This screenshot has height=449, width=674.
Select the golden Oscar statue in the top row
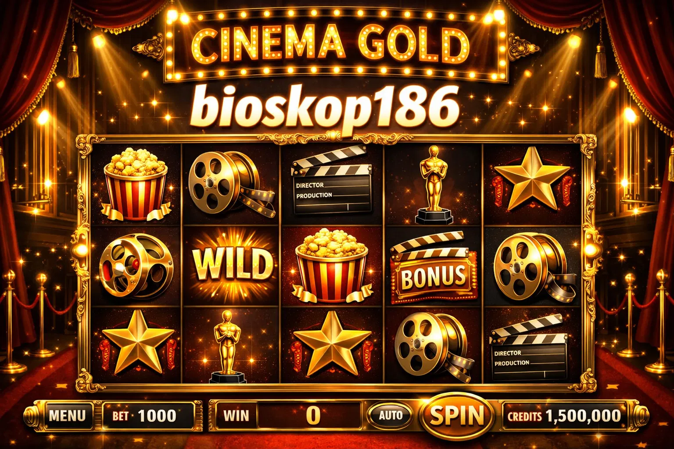tap(434, 185)
